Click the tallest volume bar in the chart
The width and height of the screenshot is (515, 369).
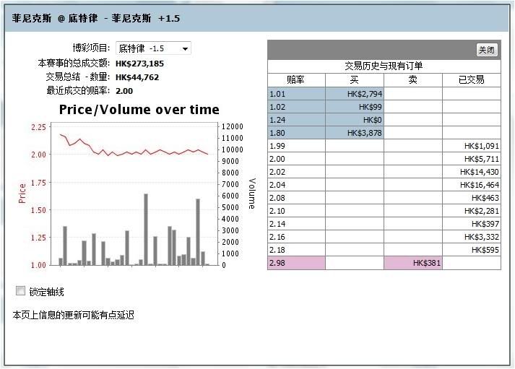point(146,231)
